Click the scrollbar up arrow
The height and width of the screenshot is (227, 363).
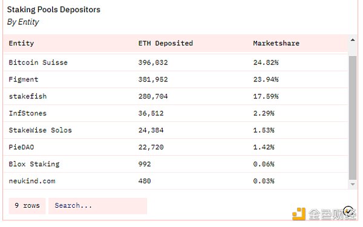pyautogui.click(x=353, y=40)
